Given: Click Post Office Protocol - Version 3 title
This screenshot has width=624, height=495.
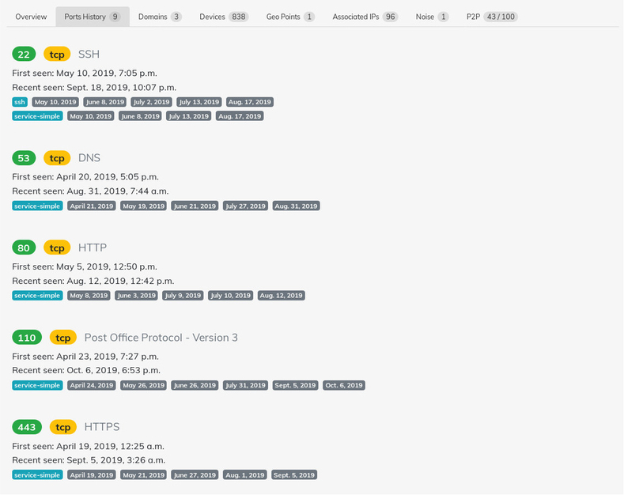Looking at the screenshot, I should coord(161,338).
